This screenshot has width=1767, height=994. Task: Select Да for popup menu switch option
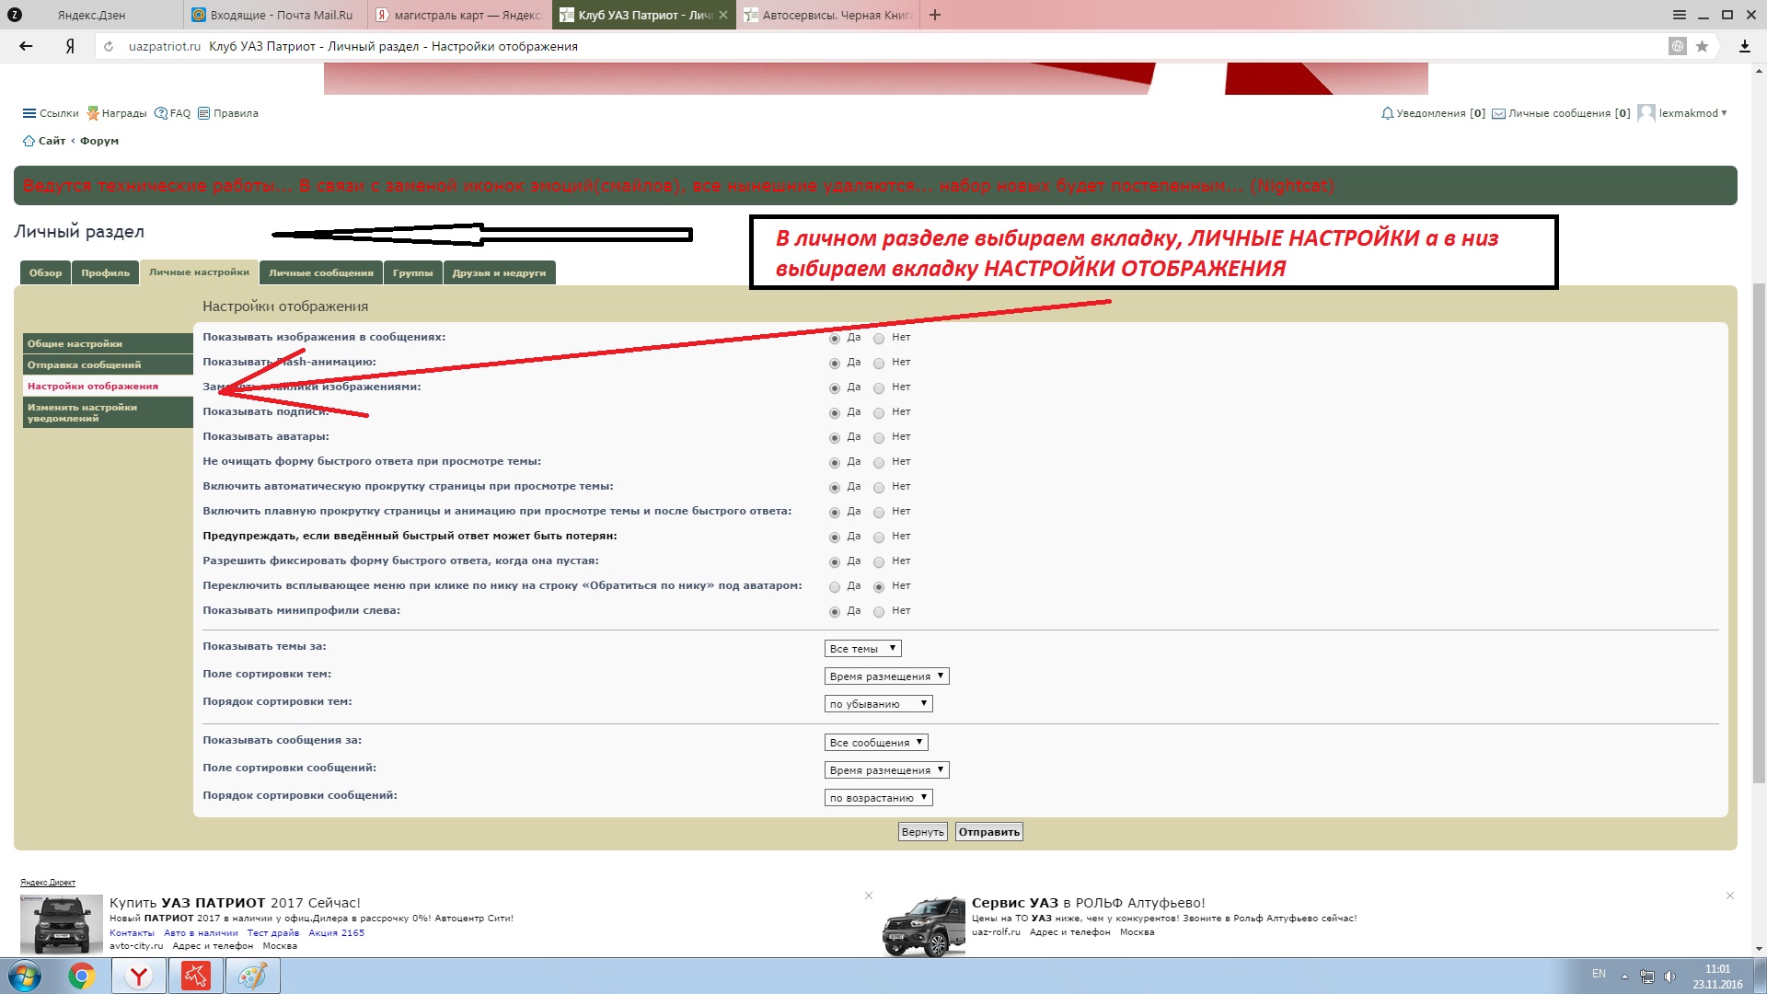pos(835,587)
